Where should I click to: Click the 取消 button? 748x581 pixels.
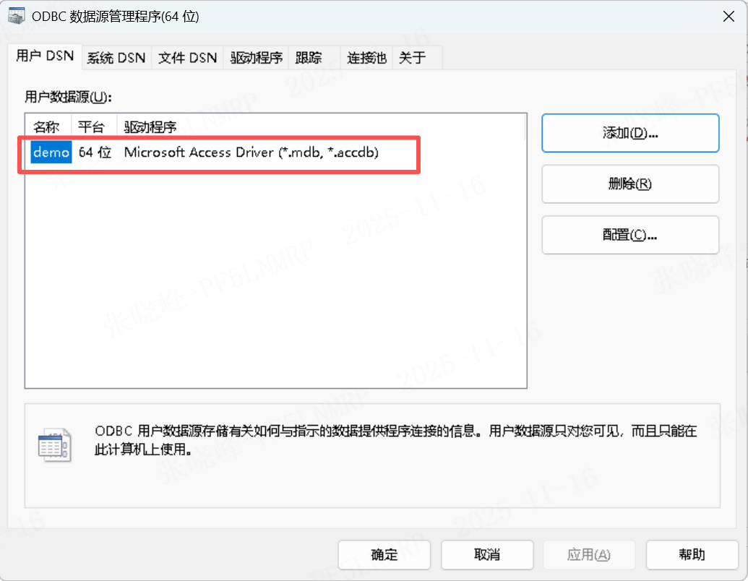pyautogui.click(x=487, y=555)
